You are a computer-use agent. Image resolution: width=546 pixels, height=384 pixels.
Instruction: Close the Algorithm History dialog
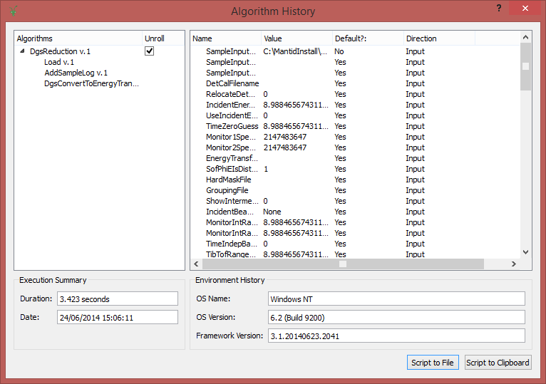[525, 8]
